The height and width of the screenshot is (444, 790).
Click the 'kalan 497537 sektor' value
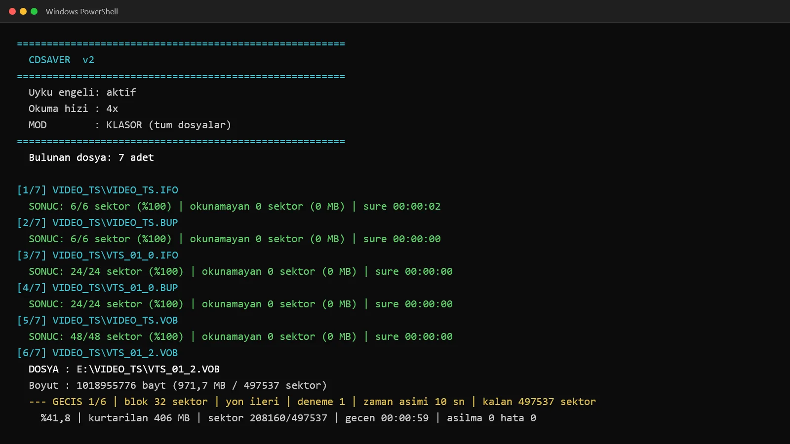click(539, 402)
